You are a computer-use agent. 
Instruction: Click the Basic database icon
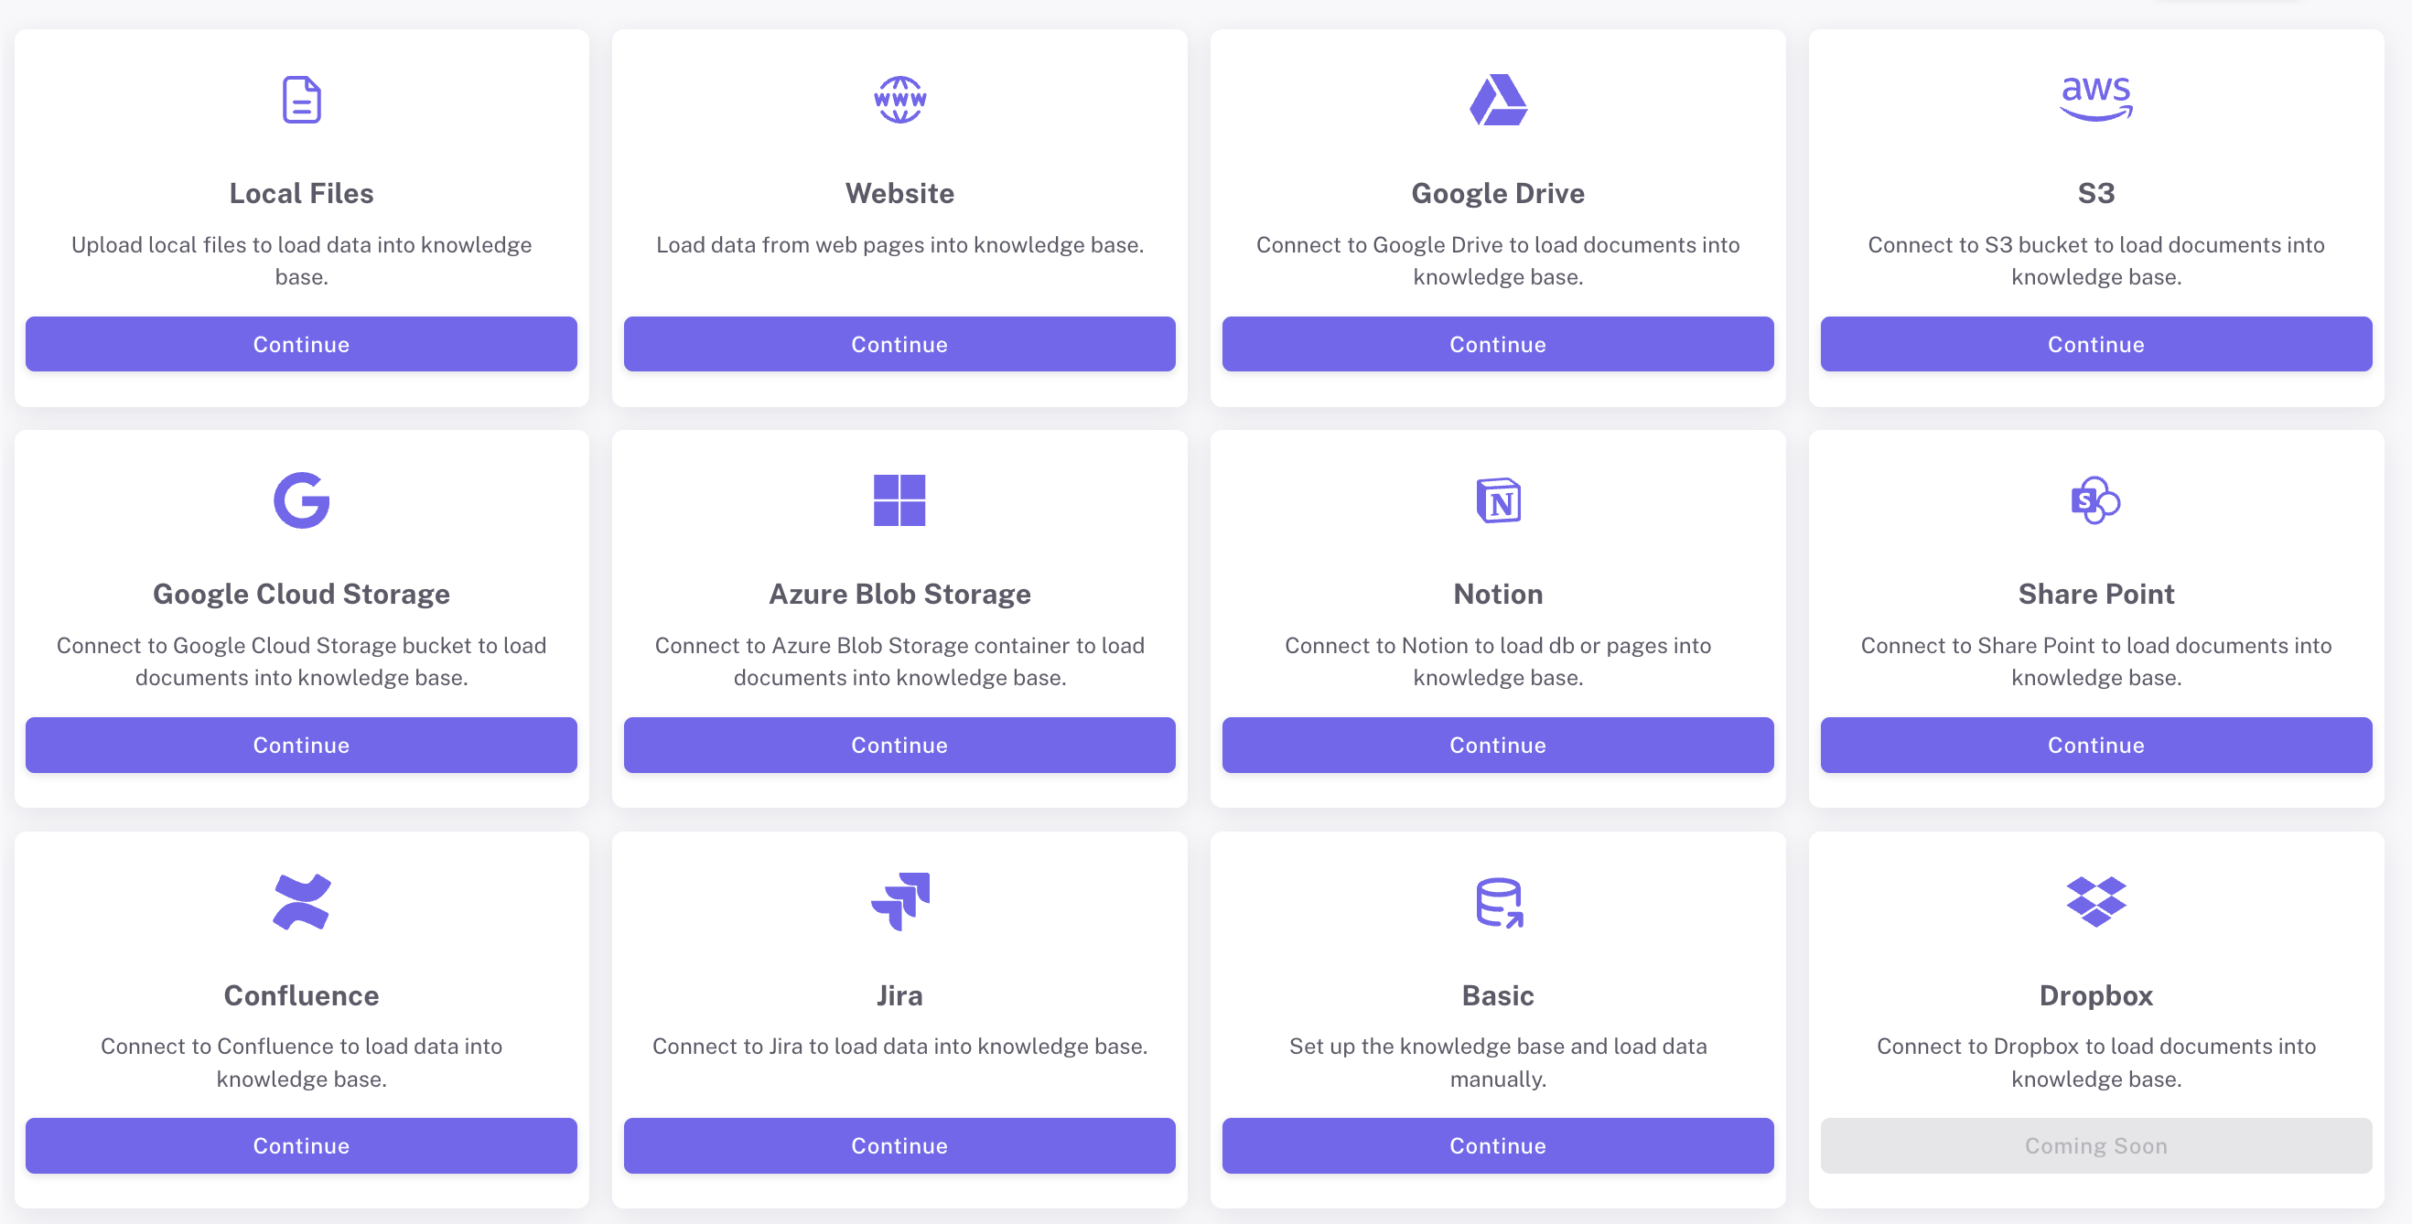click(1497, 902)
